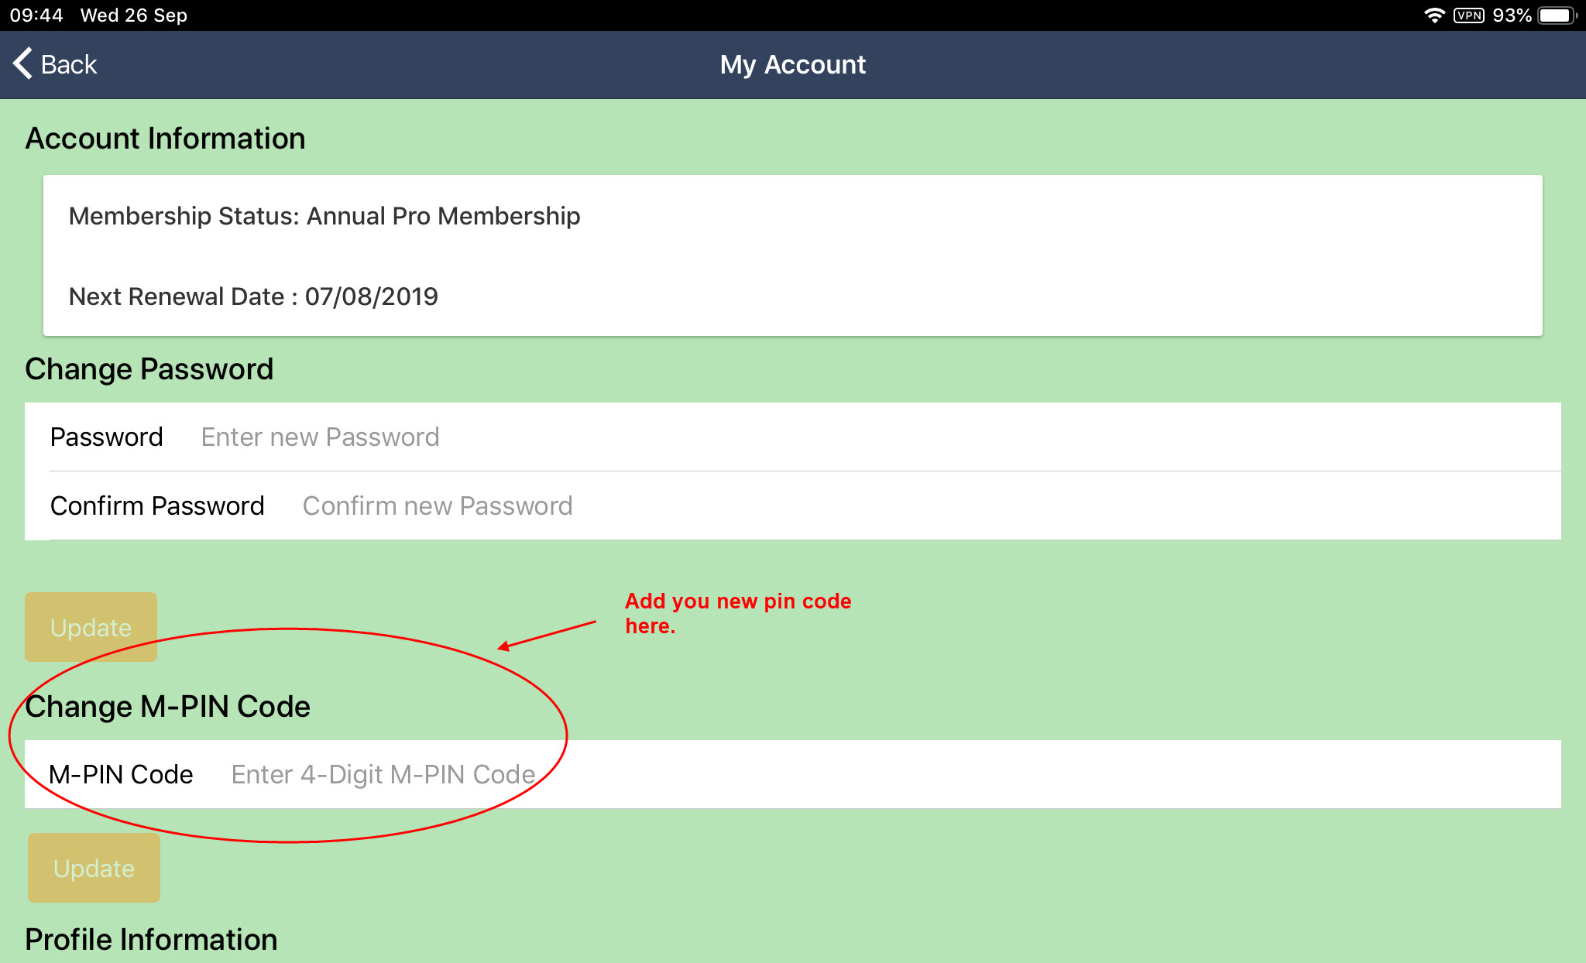Tap the Wi-Fi status icon
1586x963 pixels.
(x=1433, y=15)
